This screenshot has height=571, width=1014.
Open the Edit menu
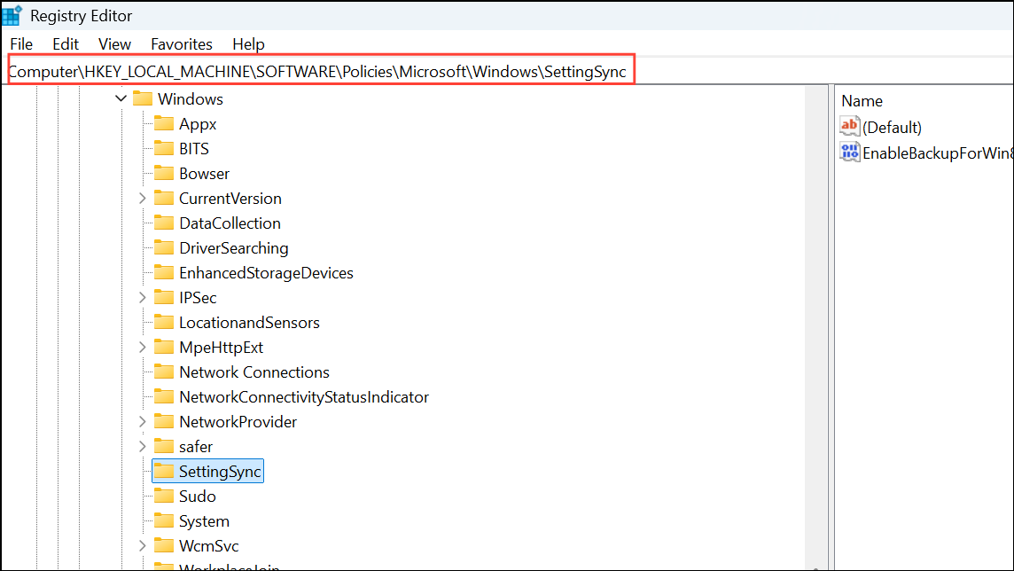pos(66,44)
